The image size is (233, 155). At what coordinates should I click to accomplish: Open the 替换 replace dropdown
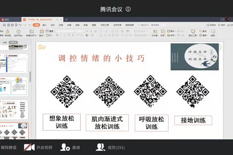[203, 35]
